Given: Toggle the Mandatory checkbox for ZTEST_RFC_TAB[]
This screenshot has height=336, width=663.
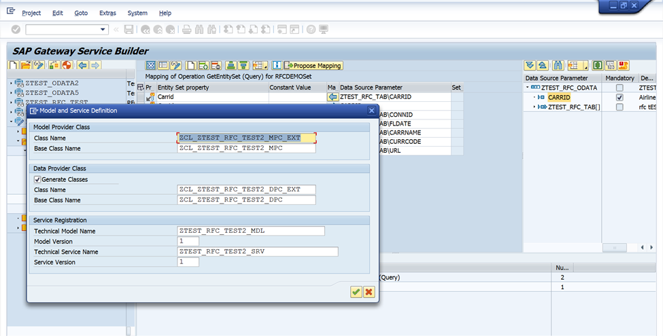Looking at the screenshot, I should pyautogui.click(x=619, y=107).
